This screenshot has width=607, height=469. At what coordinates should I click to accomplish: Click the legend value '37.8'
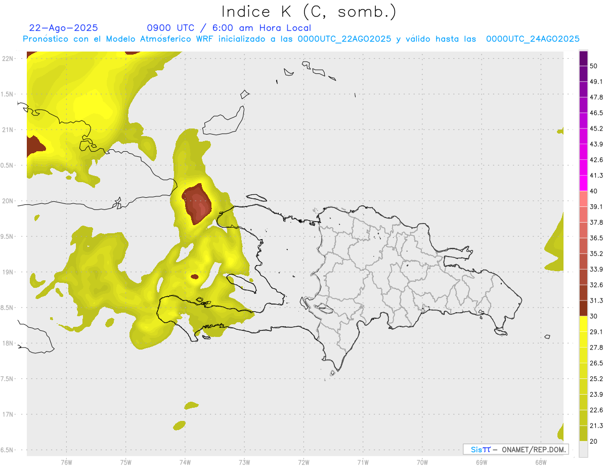(596, 222)
